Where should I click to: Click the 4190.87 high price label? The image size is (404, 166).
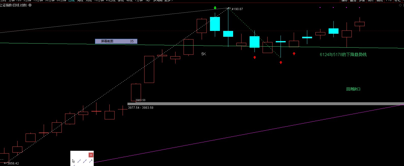click(x=237, y=9)
